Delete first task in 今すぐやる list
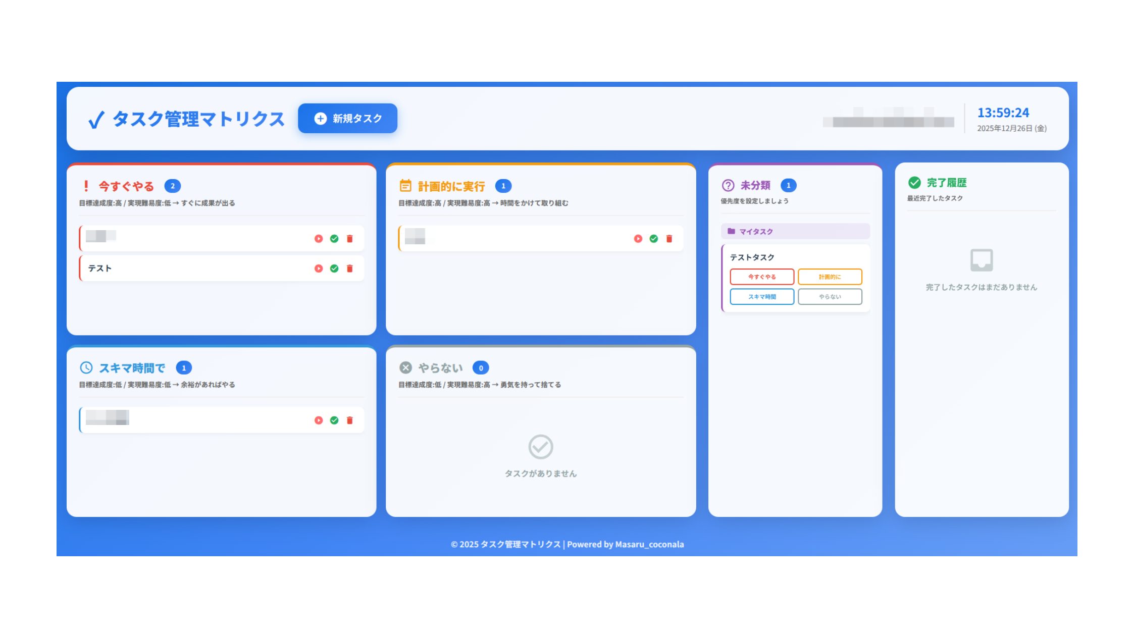 tap(350, 239)
